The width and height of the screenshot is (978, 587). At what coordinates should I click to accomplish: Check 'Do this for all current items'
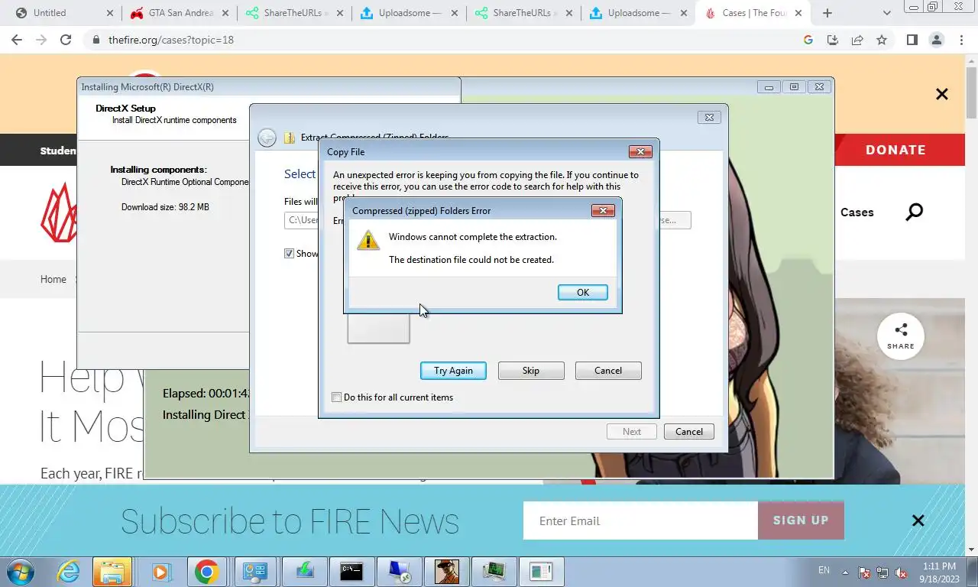click(x=336, y=397)
